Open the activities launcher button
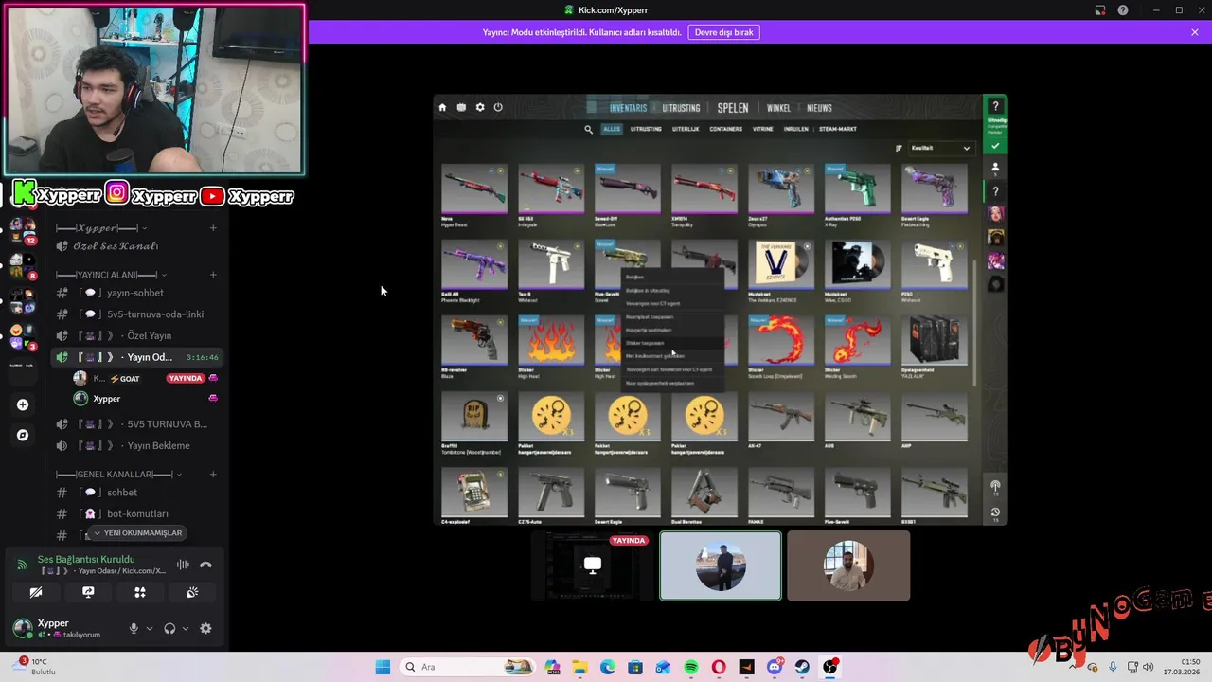Image resolution: width=1212 pixels, height=682 pixels. pos(140,592)
